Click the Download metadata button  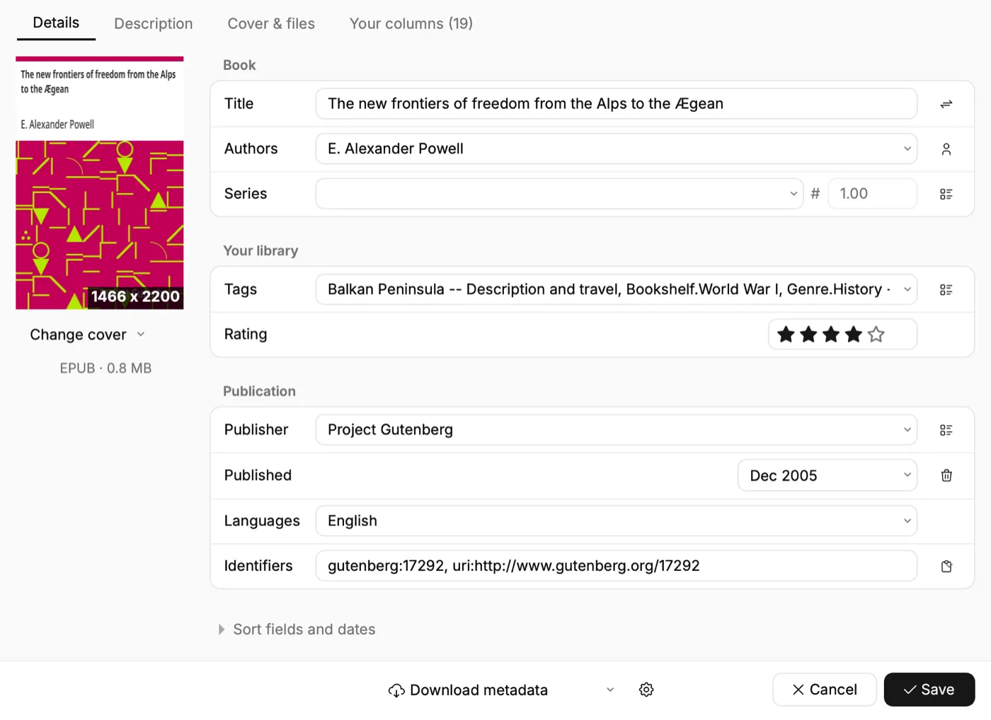click(x=469, y=690)
